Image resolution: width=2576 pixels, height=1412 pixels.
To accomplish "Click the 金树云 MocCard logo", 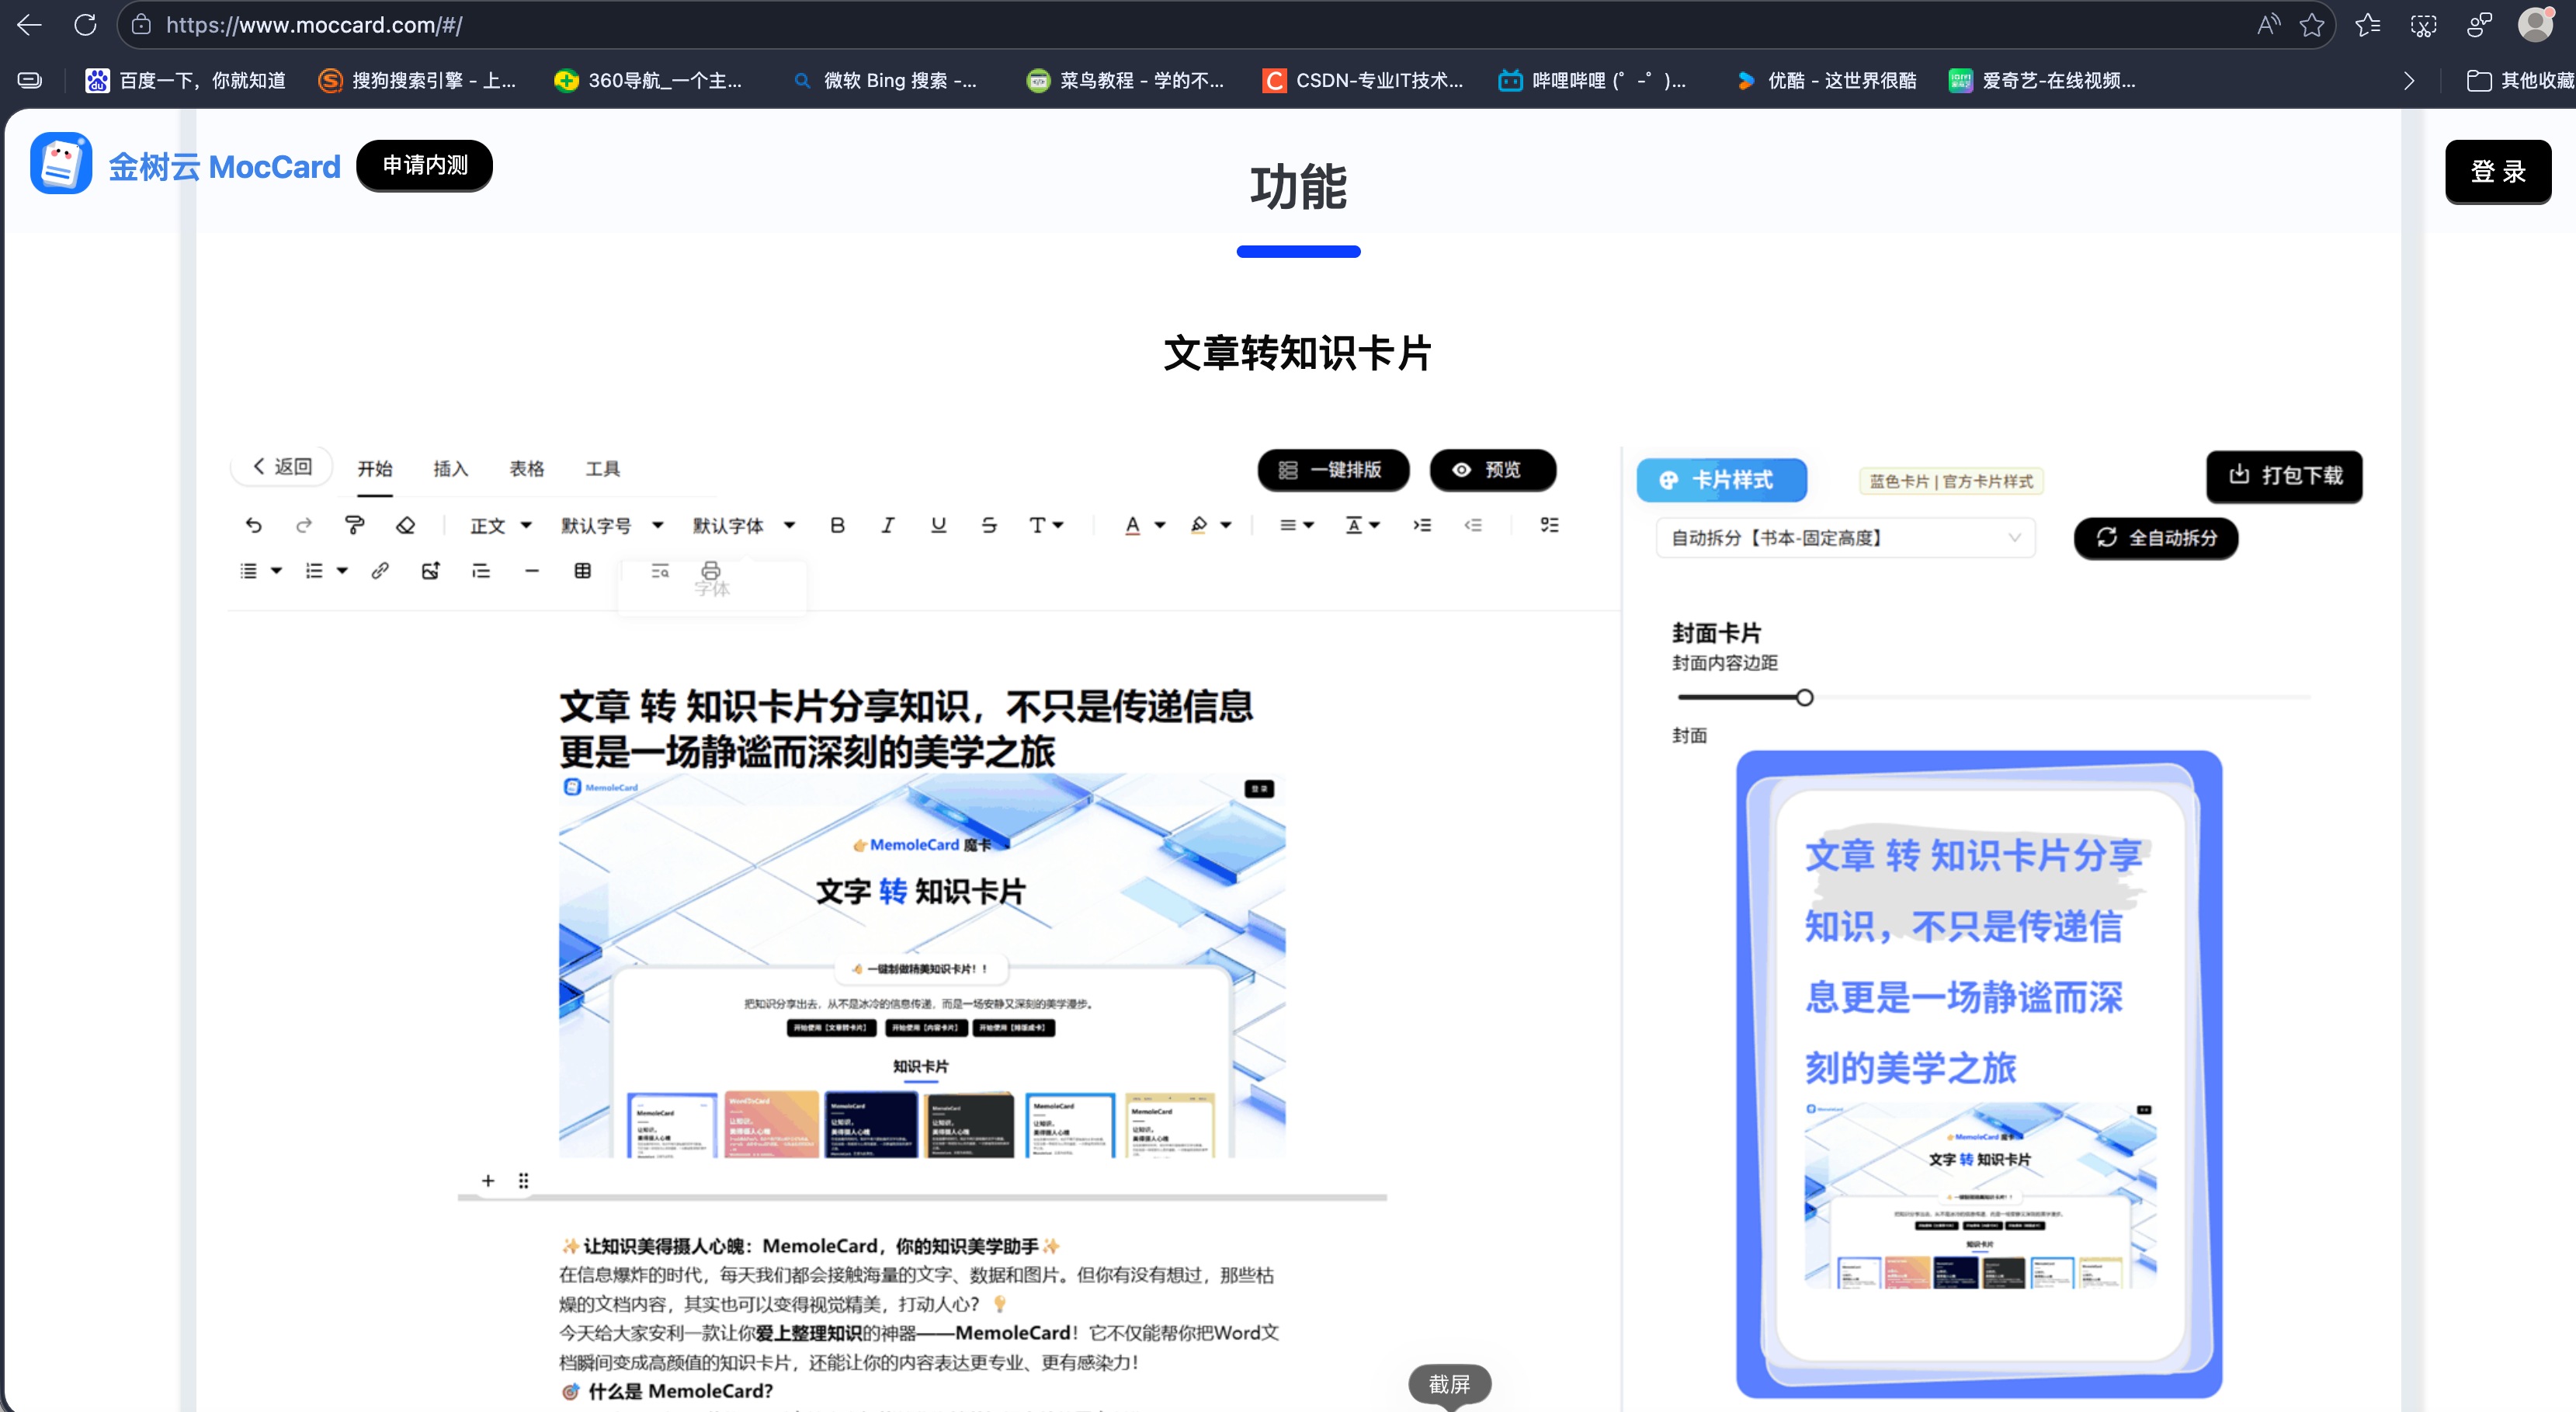I will click(186, 164).
